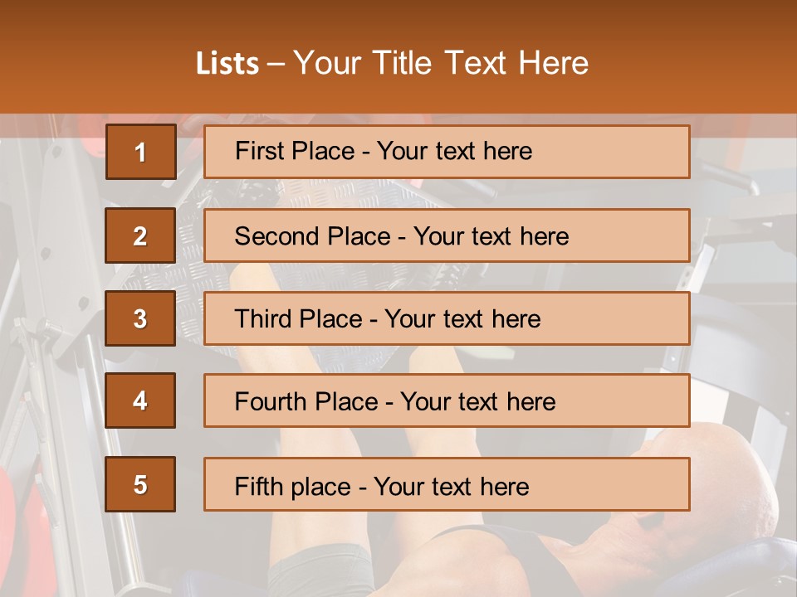The image size is (797, 597).
Task: Select the 'Third Place' text bar
Action: tap(447, 318)
